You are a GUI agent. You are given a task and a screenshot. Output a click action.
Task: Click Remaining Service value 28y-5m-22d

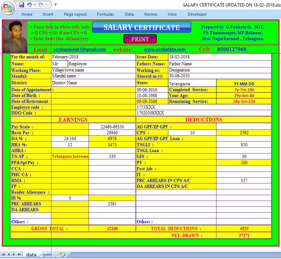244,101
